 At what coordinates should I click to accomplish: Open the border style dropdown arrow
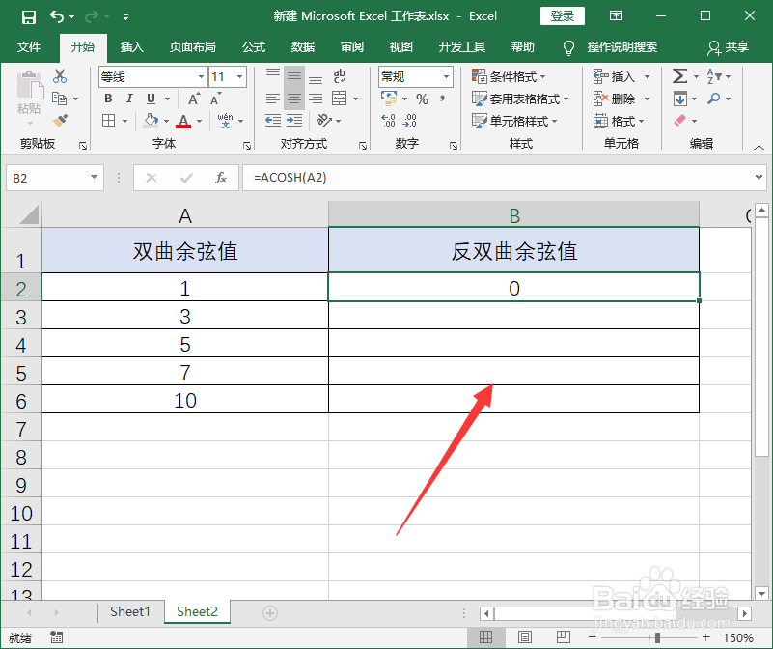pyautogui.click(x=124, y=120)
